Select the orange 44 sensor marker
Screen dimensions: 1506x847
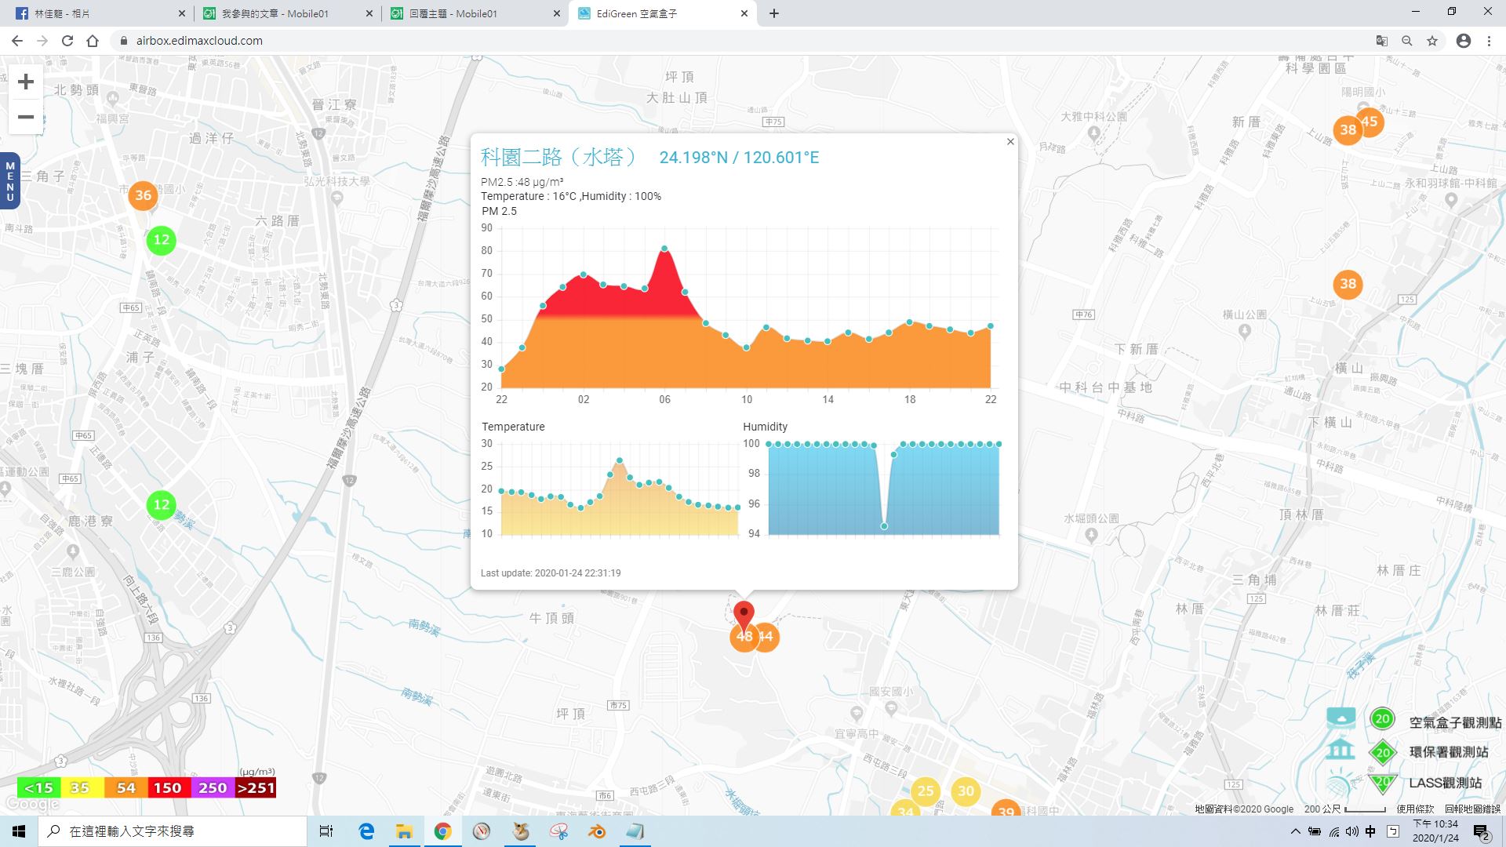pos(767,637)
